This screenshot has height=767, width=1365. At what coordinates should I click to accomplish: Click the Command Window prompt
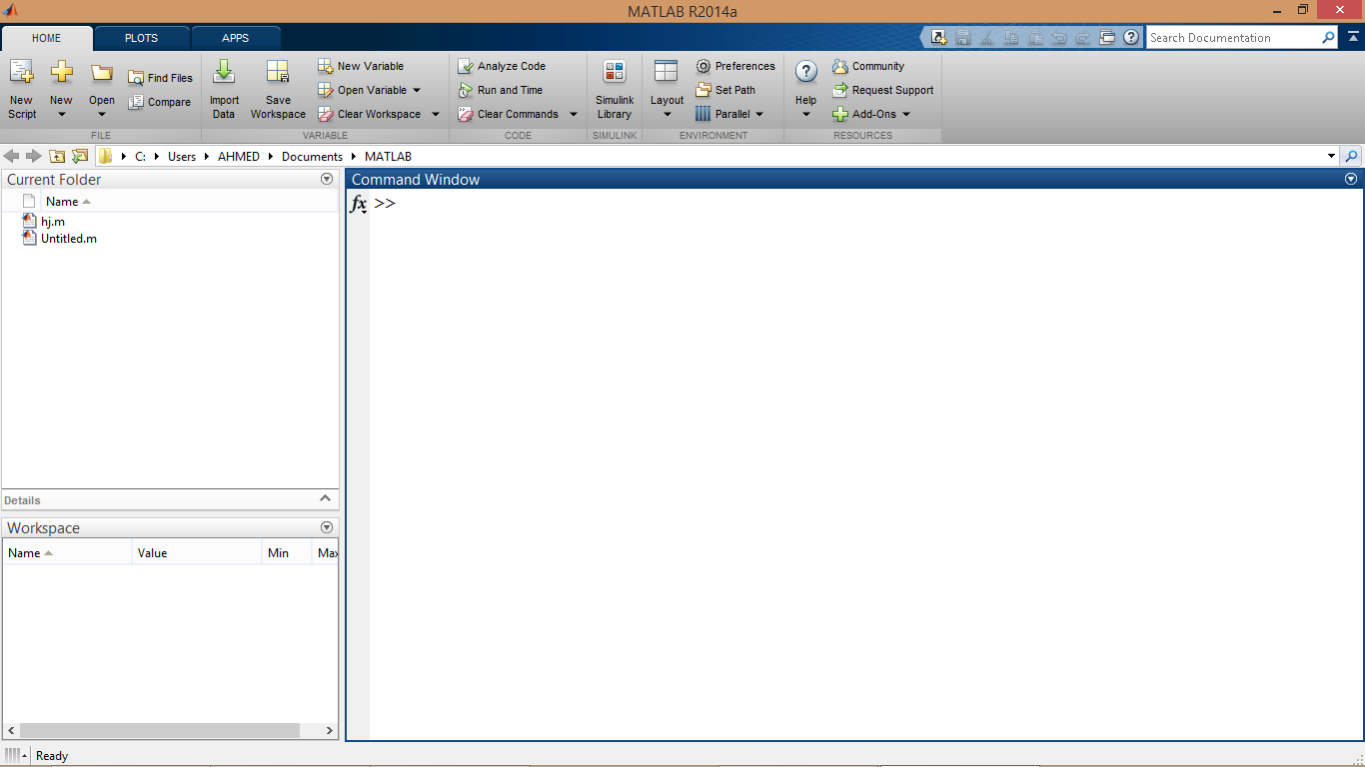click(x=385, y=204)
